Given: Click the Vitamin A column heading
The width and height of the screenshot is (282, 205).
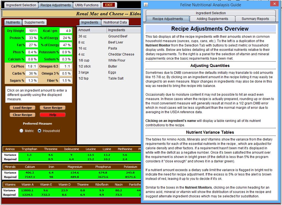Looking at the screenshot, I should [x=27, y=184].
